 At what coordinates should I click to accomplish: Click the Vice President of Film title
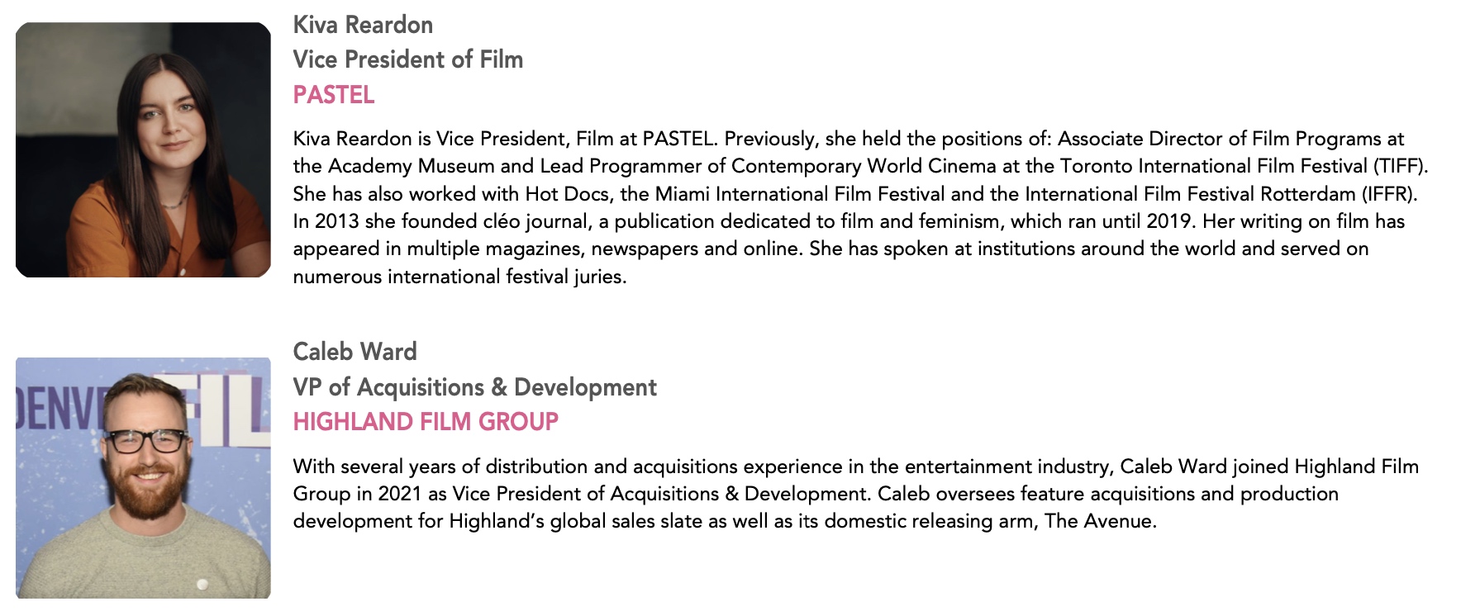tap(408, 59)
